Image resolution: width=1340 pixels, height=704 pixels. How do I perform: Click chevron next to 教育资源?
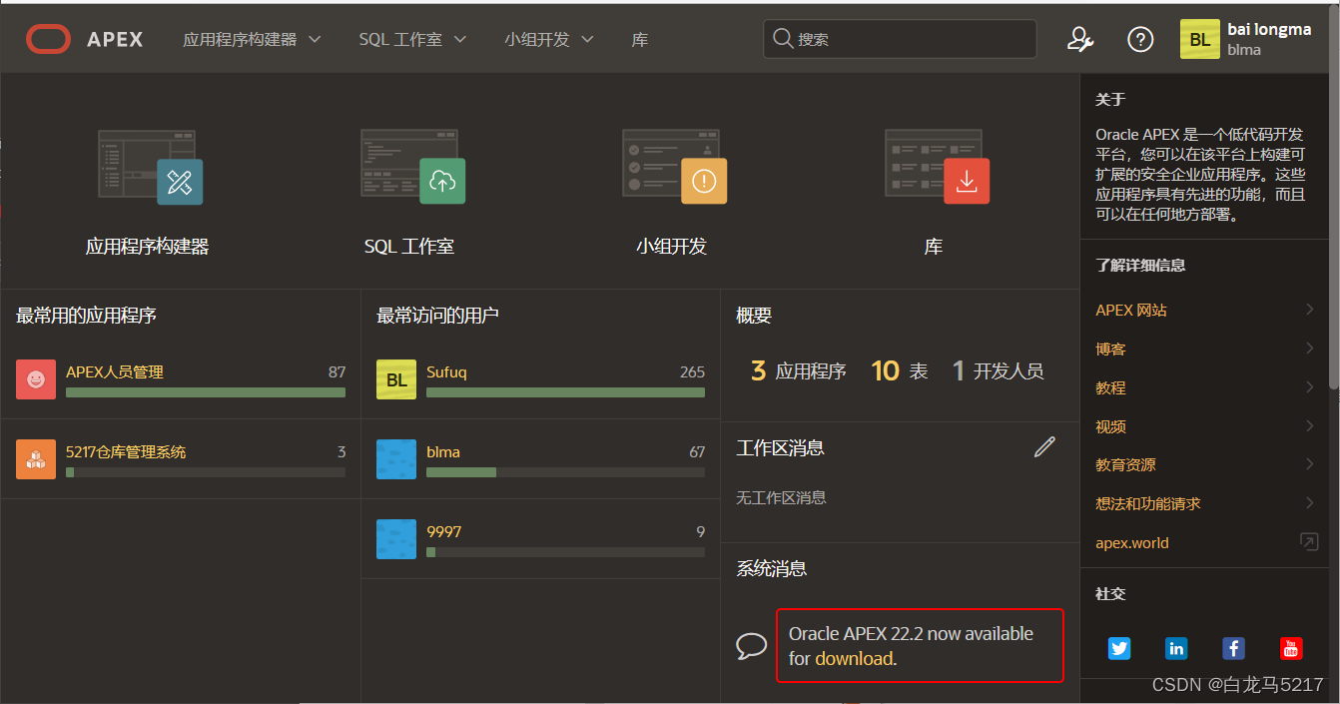coord(1309,464)
